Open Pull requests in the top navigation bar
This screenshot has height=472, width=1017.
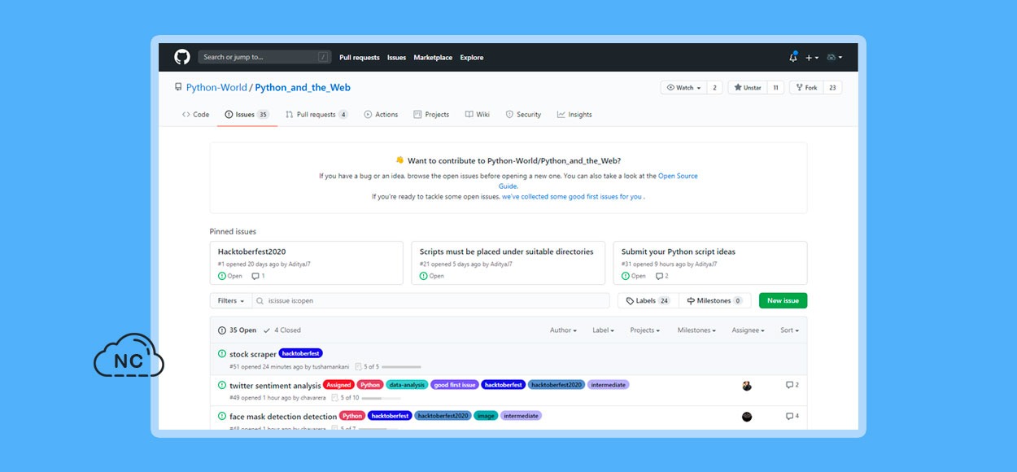pyautogui.click(x=360, y=58)
